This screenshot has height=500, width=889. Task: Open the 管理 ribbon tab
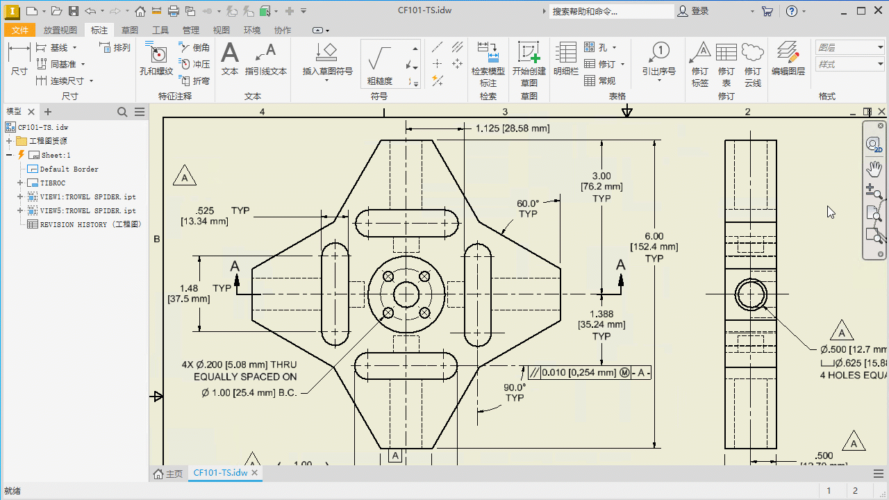point(191,30)
